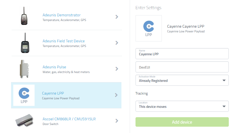234x133 pixels.
Task: Click the chevron on the Cayenne LPP row
Action: click(116, 95)
